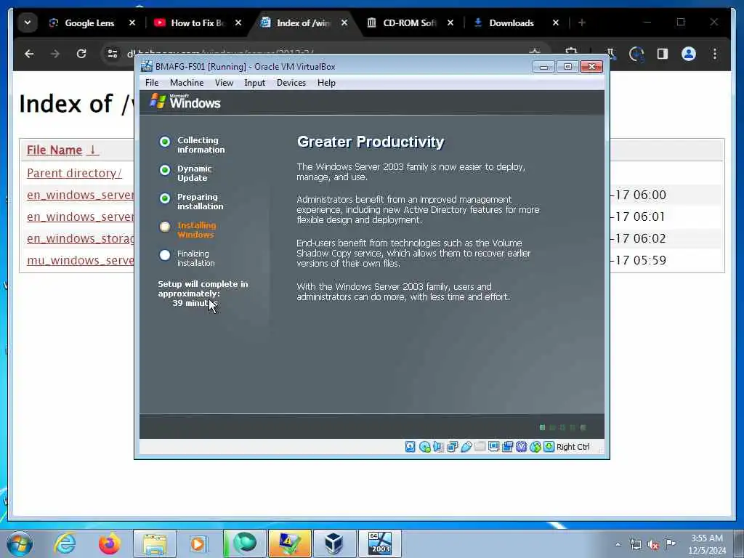Viewport: 744px width, 558px height.
Task: Minimize the VirtualBox VM window
Action: (x=543, y=67)
